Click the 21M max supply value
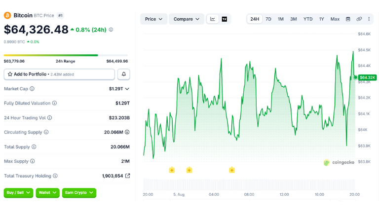 [x=125, y=161]
